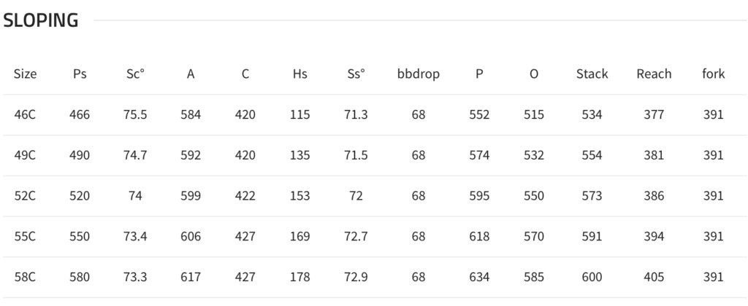The image size is (748, 306).
Task: Click the Ss° column header
Action: pos(356,74)
